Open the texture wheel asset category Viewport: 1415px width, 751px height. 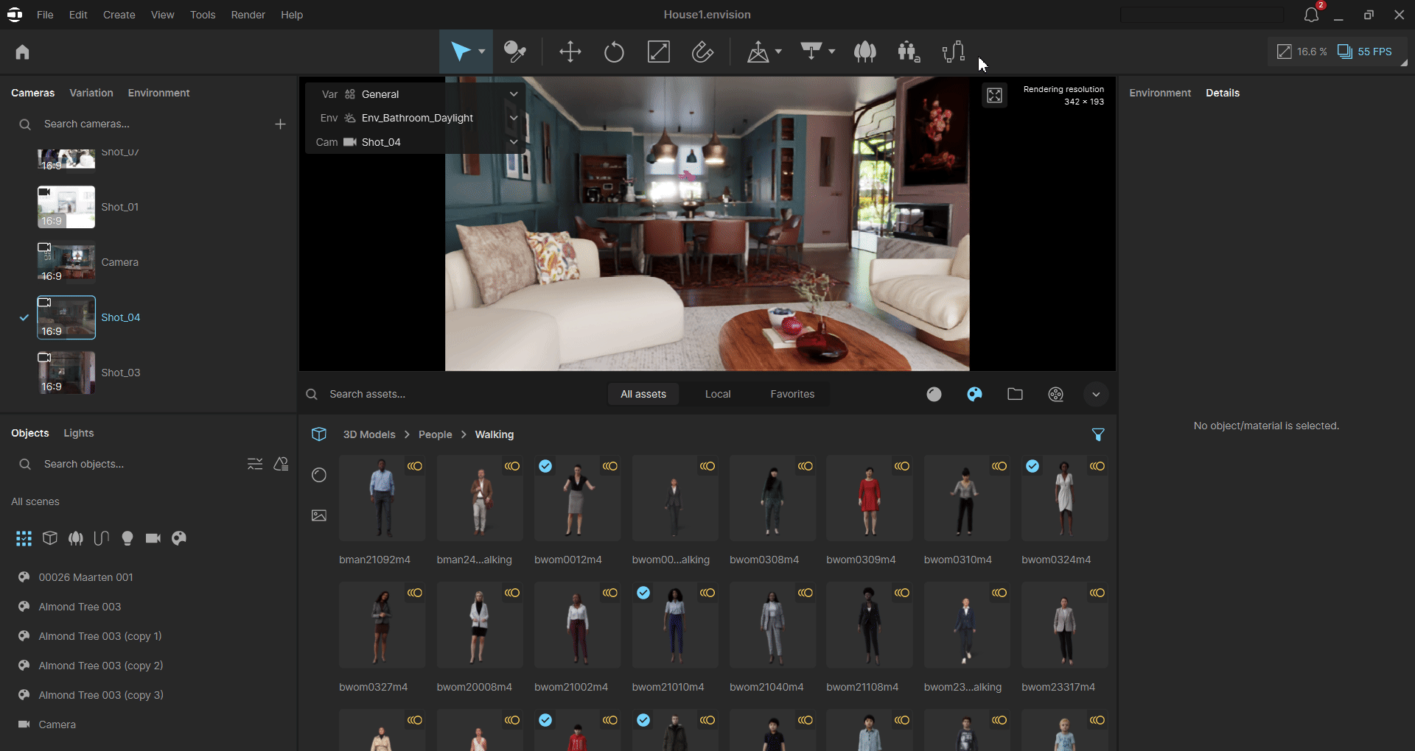click(1055, 394)
